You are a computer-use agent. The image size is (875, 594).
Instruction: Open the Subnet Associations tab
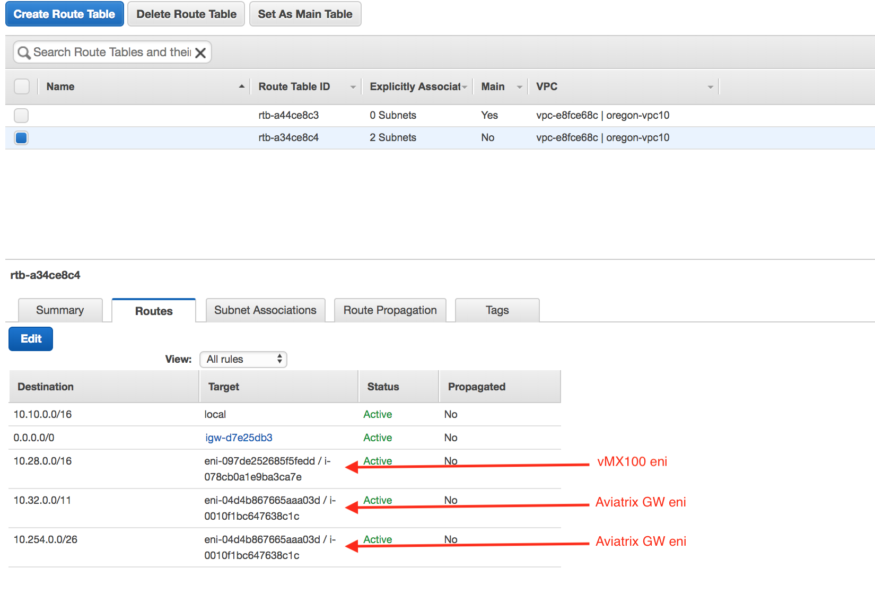tap(265, 310)
